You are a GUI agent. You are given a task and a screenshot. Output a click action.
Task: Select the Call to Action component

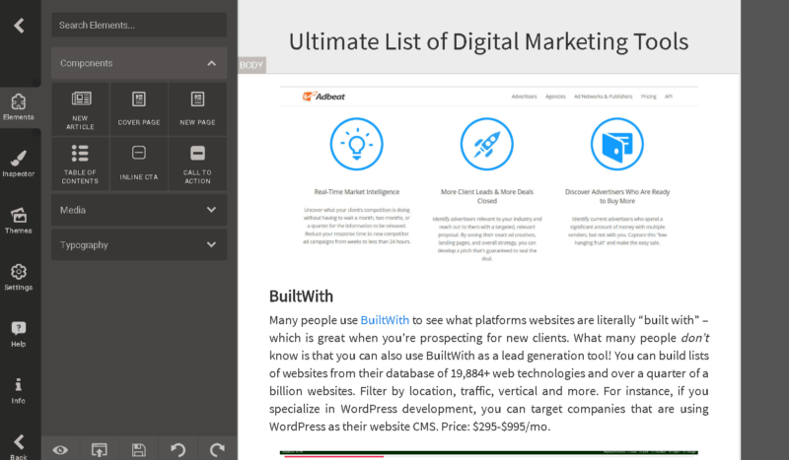click(x=197, y=164)
